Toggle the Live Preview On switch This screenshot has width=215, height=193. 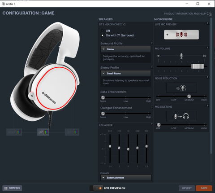pyautogui.click(x=96, y=188)
